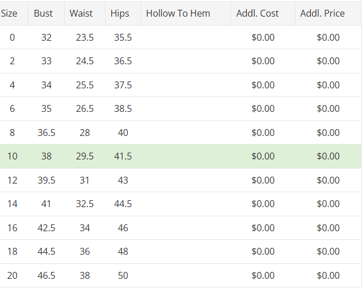Click the Hips column header
Screen dimensions: 363x288
tap(120, 13)
